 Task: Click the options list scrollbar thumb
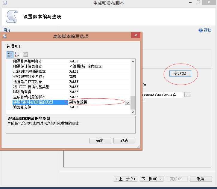[133, 103]
